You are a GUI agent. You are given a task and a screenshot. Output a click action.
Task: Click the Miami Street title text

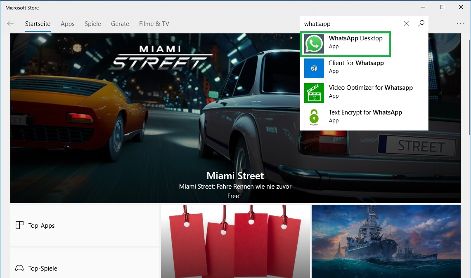click(x=235, y=175)
